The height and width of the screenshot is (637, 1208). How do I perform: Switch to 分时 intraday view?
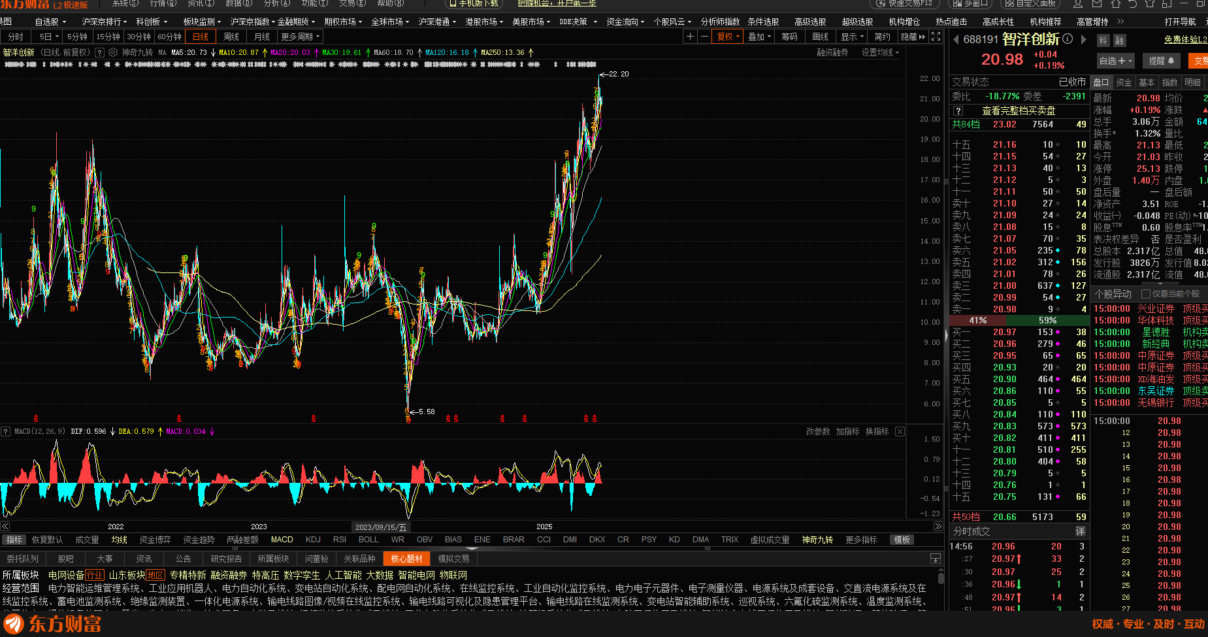click(x=15, y=37)
